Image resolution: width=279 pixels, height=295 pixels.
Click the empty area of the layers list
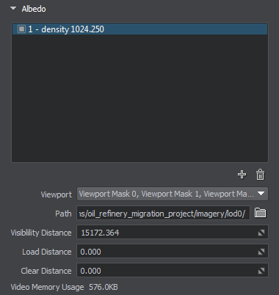139,98
